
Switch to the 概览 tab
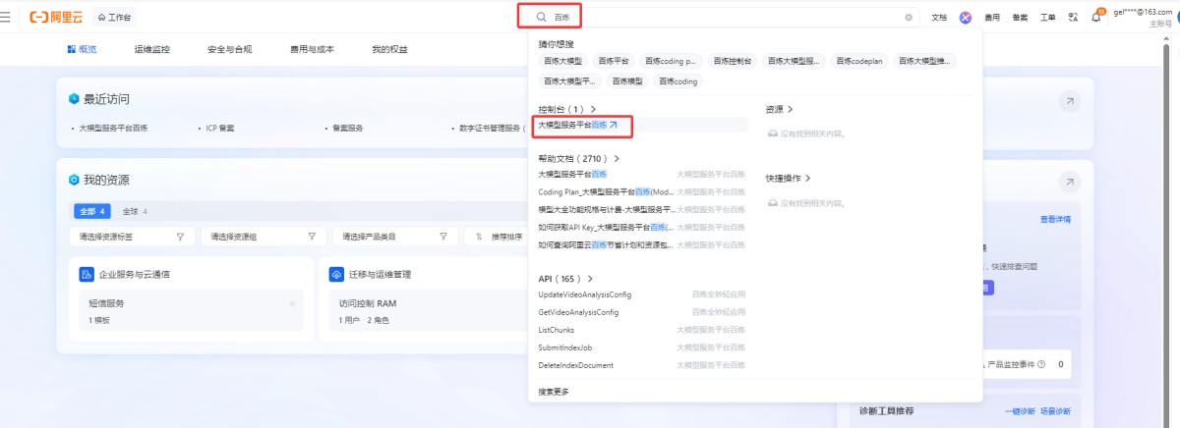pos(83,49)
